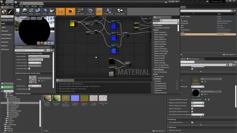Open the Mip Value Mode dropdown
Viewport: 237px width, 133px height.
[39, 57]
